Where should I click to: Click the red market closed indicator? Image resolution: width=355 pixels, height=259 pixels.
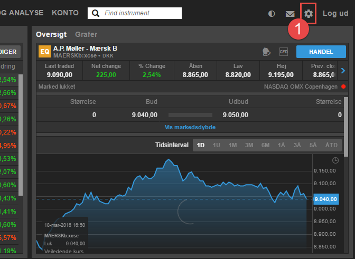click(x=343, y=87)
